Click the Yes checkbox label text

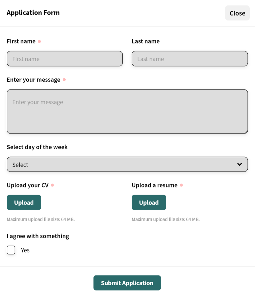(x=25, y=250)
